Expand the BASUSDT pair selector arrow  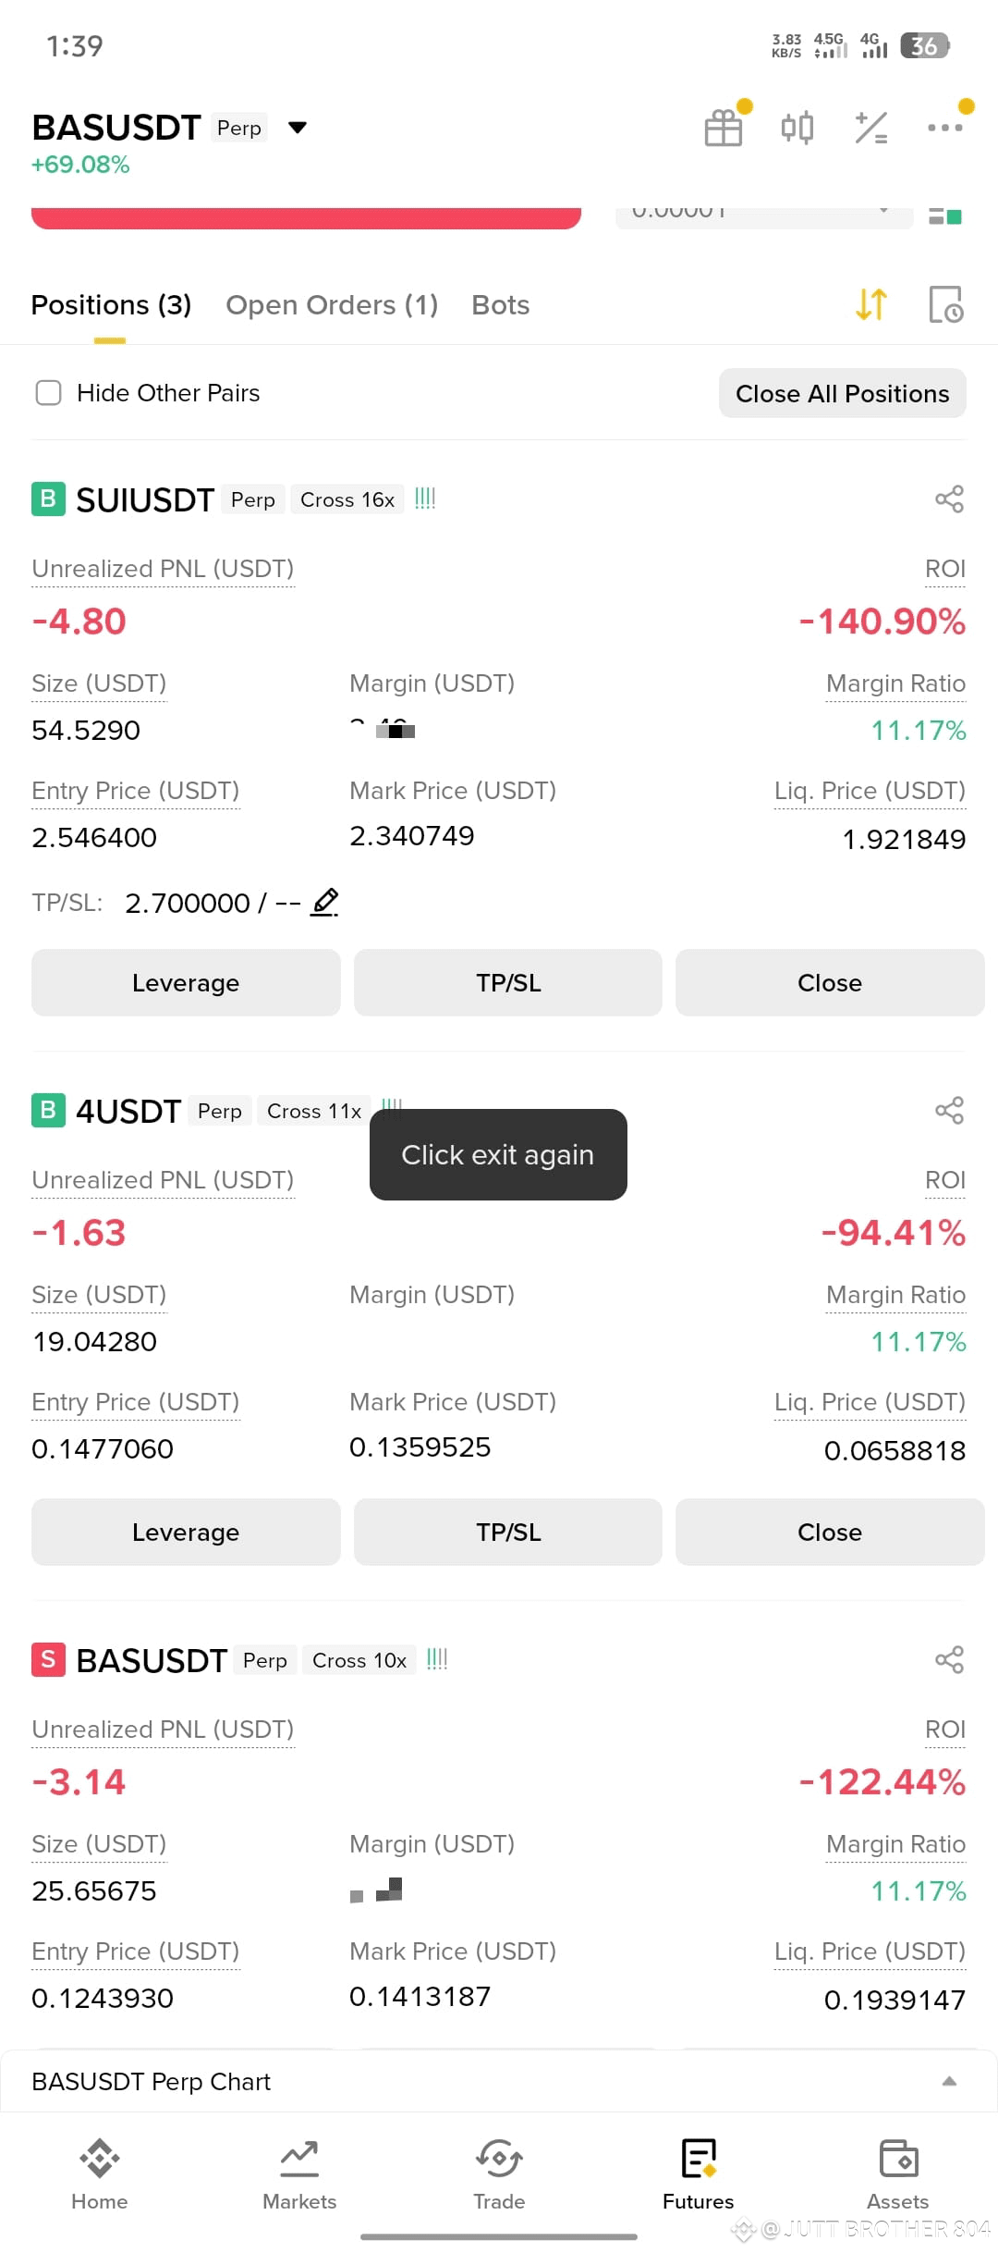[x=298, y=128]
